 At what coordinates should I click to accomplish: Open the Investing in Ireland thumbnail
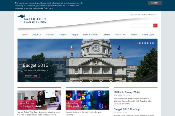pos(87,100)
